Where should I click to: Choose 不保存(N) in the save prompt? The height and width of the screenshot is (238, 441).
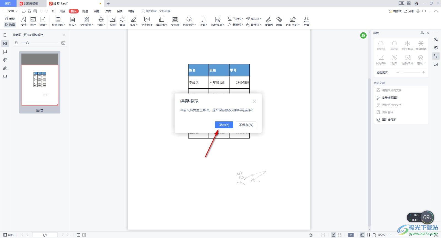pos(246,125)
